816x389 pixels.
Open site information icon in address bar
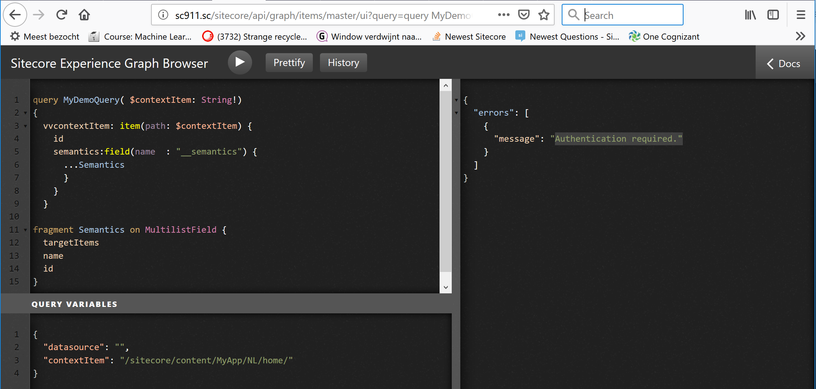pos(163,15)
